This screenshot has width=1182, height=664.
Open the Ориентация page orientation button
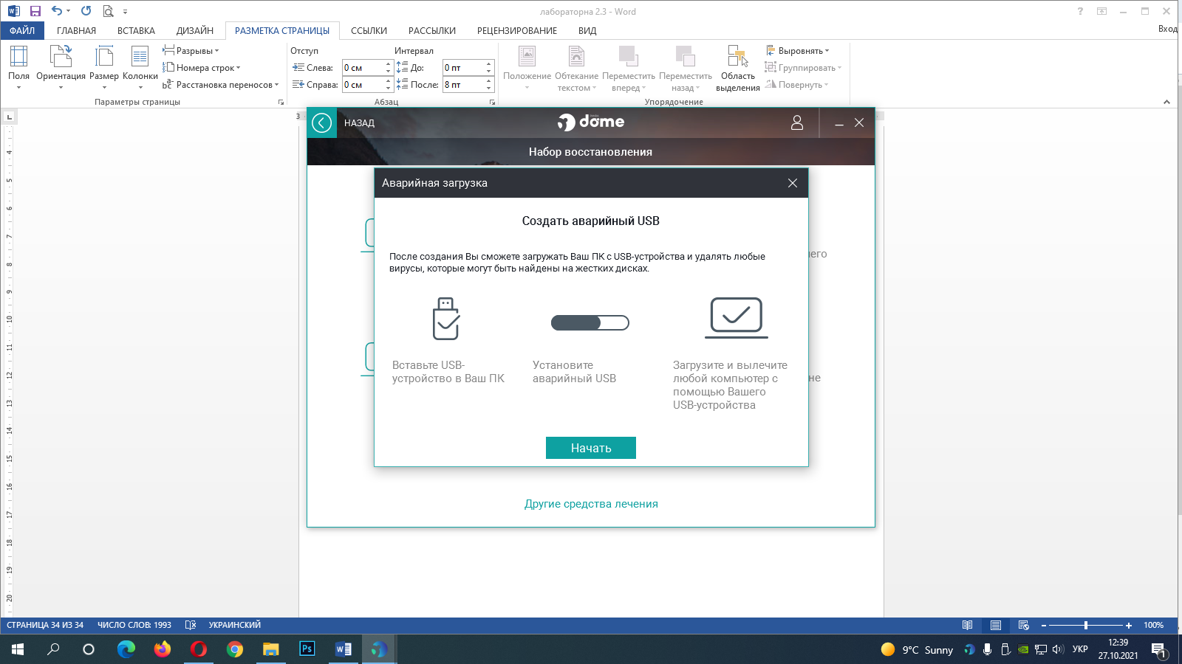tap(61, 67)
